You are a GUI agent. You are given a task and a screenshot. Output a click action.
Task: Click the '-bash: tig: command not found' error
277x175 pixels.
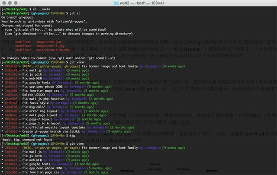[27, 140]
